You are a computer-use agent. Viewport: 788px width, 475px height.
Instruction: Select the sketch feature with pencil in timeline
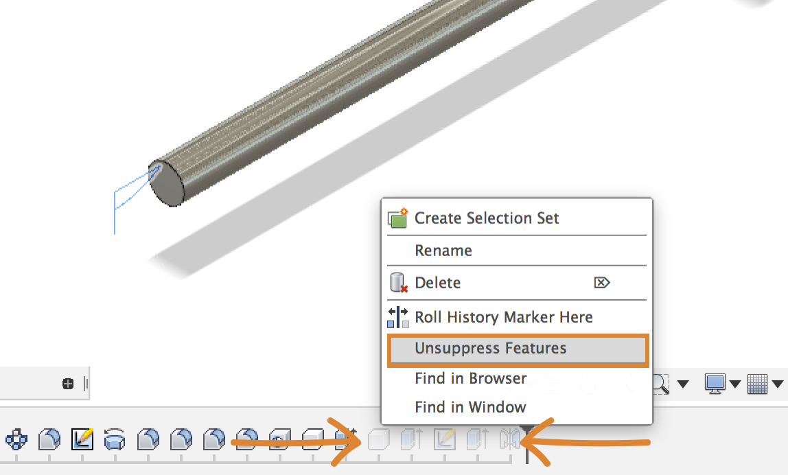(82, 439)
